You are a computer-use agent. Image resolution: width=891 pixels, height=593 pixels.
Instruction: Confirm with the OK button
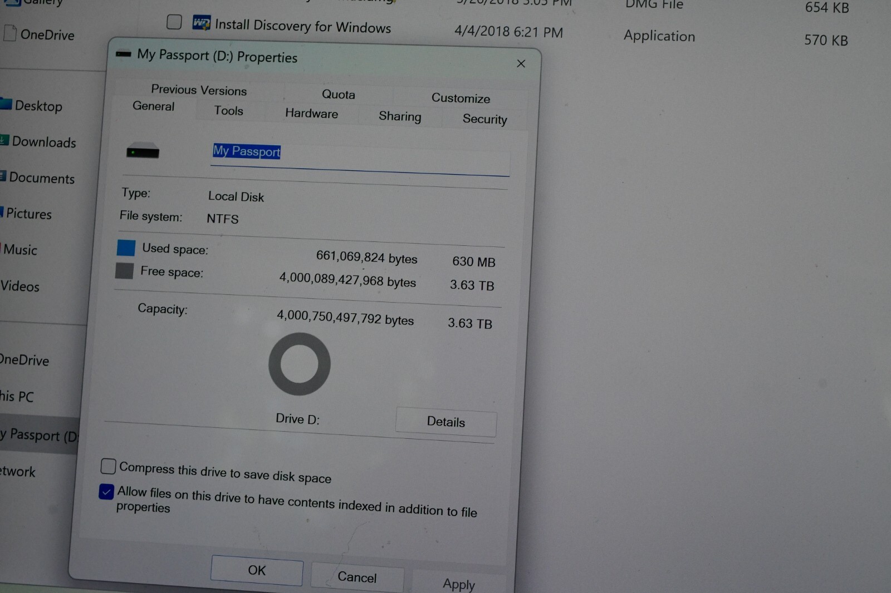tap(257, 570)
